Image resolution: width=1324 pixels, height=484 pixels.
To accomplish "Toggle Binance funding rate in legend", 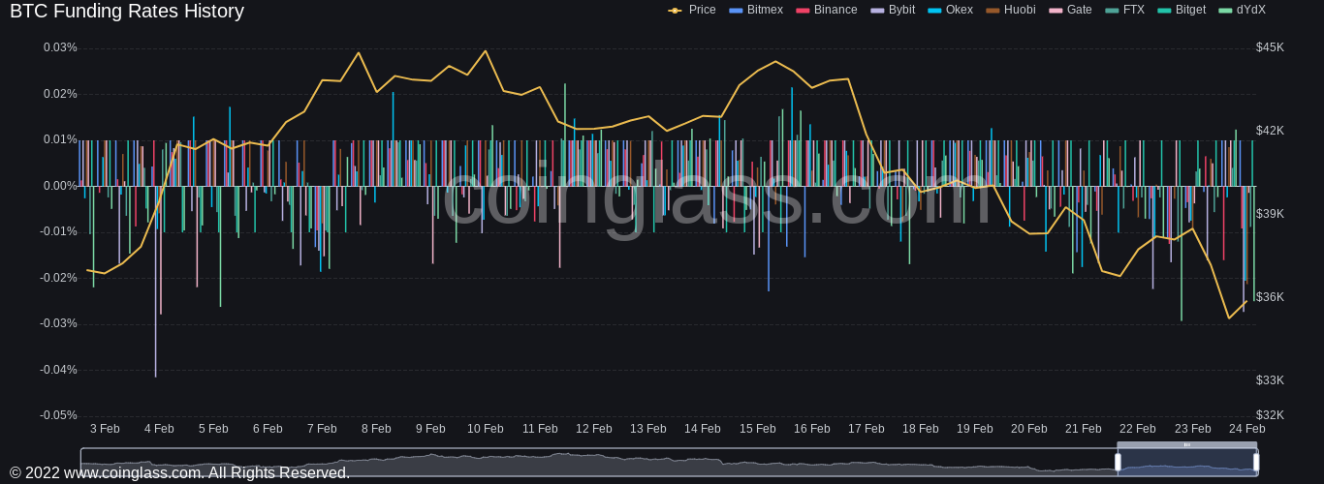I will [835, 10].
